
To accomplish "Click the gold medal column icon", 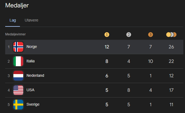I will [x=107, y=35].
